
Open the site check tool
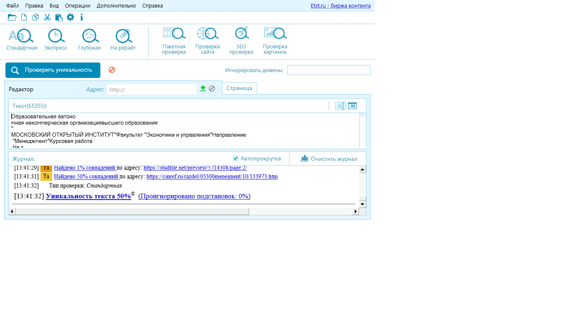point(207,35)
